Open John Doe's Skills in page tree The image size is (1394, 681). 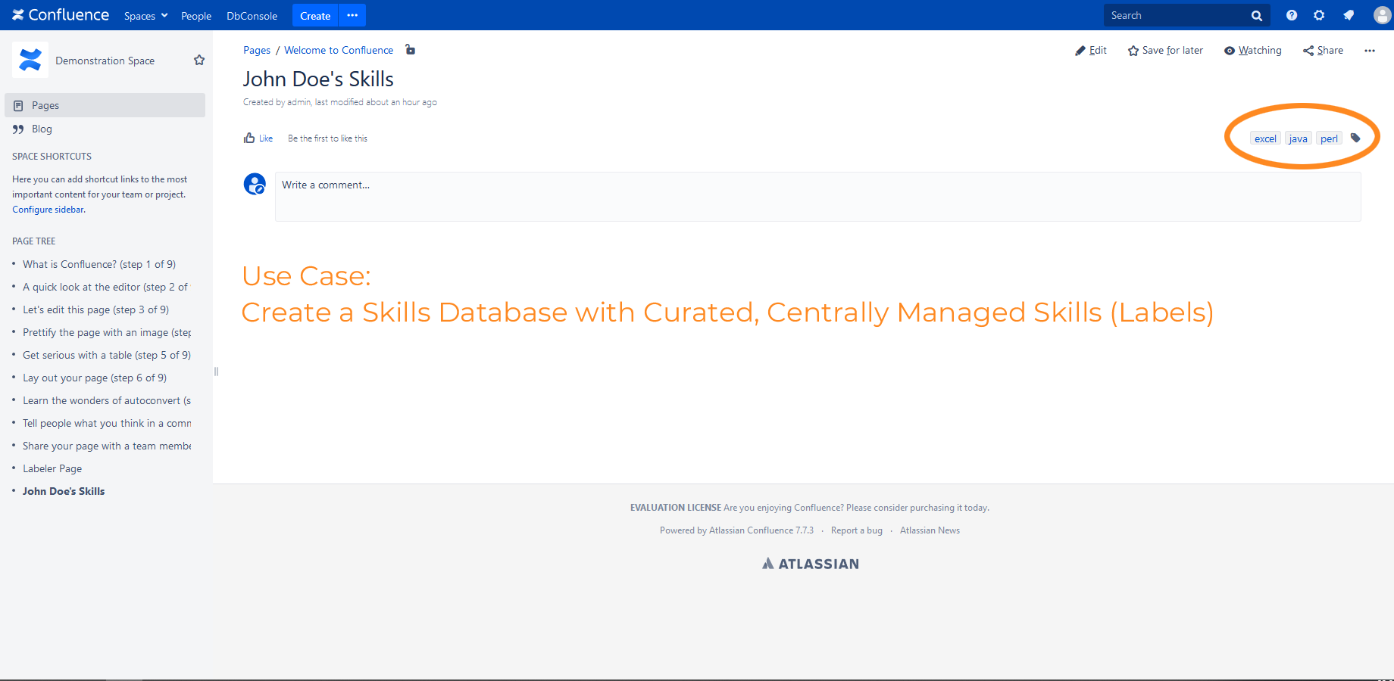(64, 491)
